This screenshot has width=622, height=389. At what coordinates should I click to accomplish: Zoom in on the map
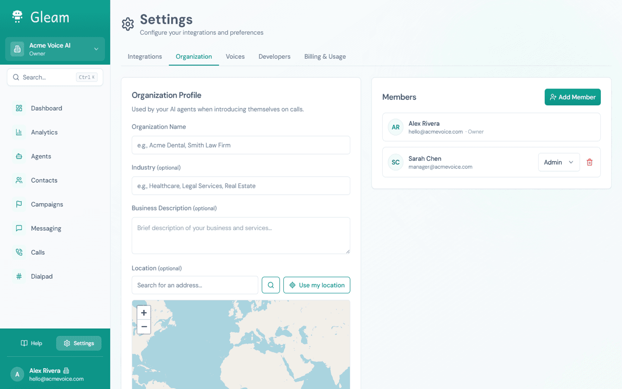(x=144, y=312)
